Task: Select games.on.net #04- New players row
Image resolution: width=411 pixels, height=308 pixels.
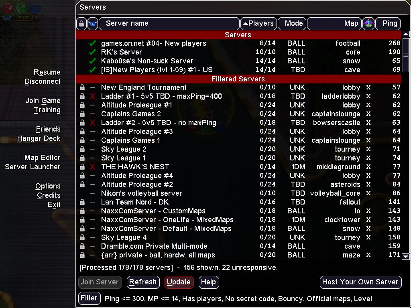Action: (x=238, y=43)
